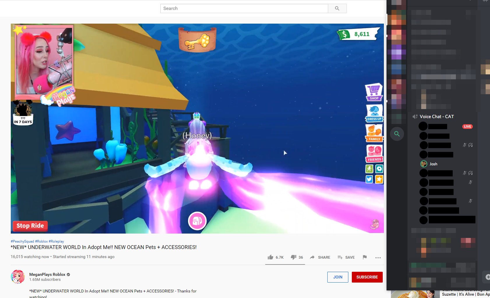Click the '1.65M subscribers' text
Viewport: 490px width, 298px height.
tap(45, 280)
